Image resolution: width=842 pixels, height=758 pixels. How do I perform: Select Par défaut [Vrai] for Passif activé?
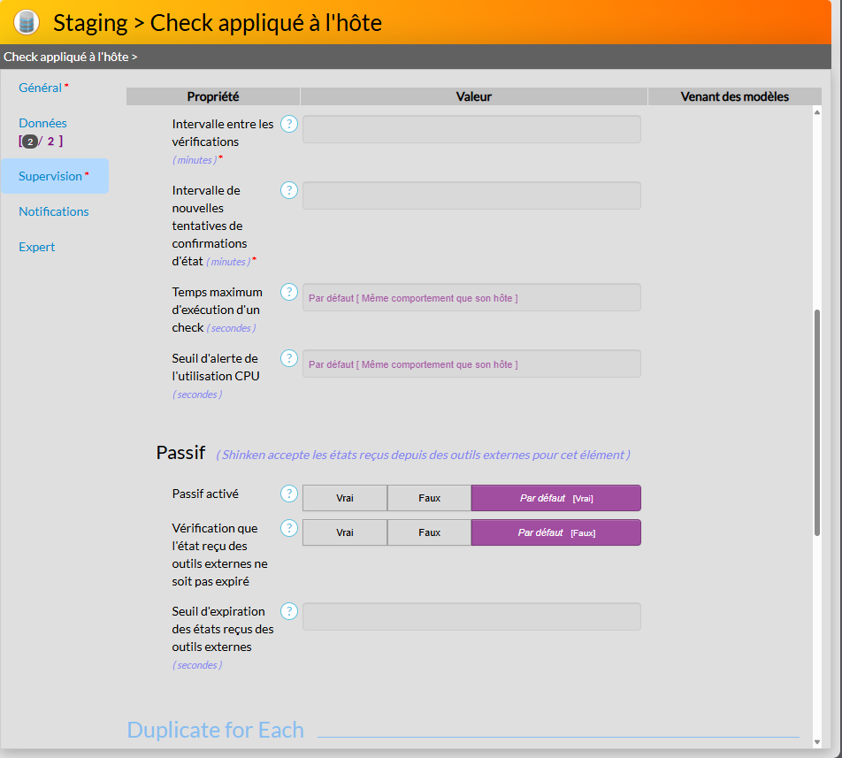pos(555,498)
